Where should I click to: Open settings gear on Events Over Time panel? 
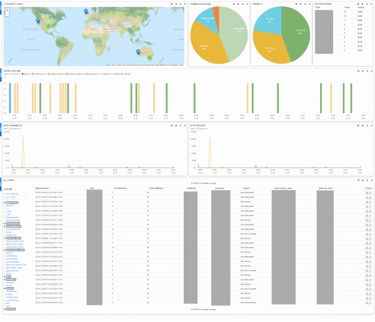357,71
